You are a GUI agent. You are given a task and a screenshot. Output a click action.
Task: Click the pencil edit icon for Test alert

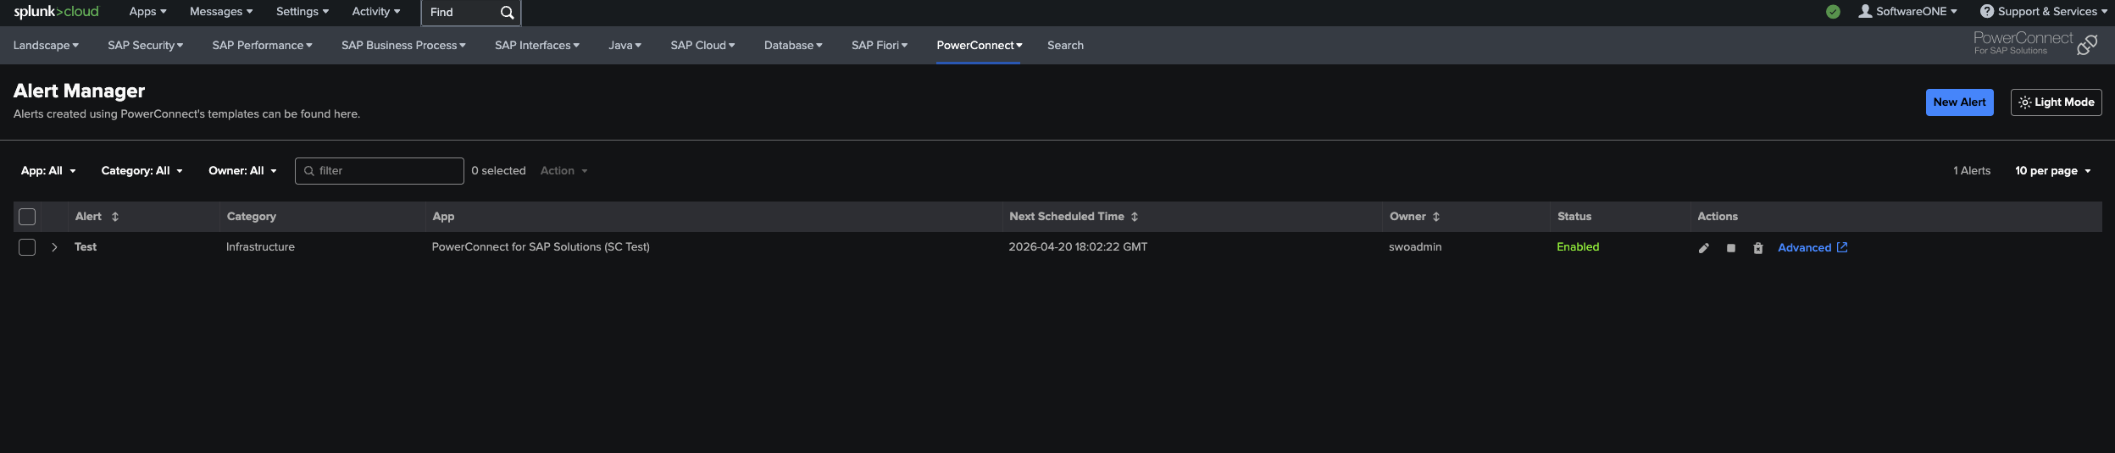tap(1703, 248)
